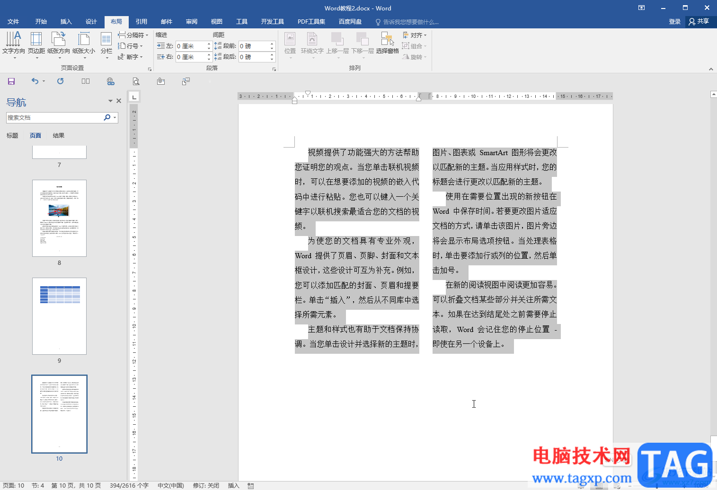Click the 搜索文档 search input
Screen dimensions: 717x490
pyautogui.click(x=54, y=117)
